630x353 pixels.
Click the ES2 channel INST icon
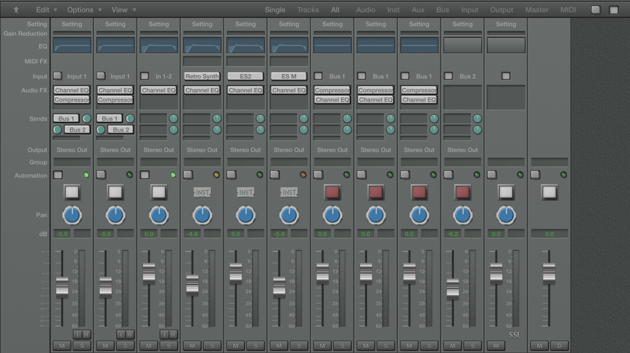pyautogui.click(x=245, y=192)
